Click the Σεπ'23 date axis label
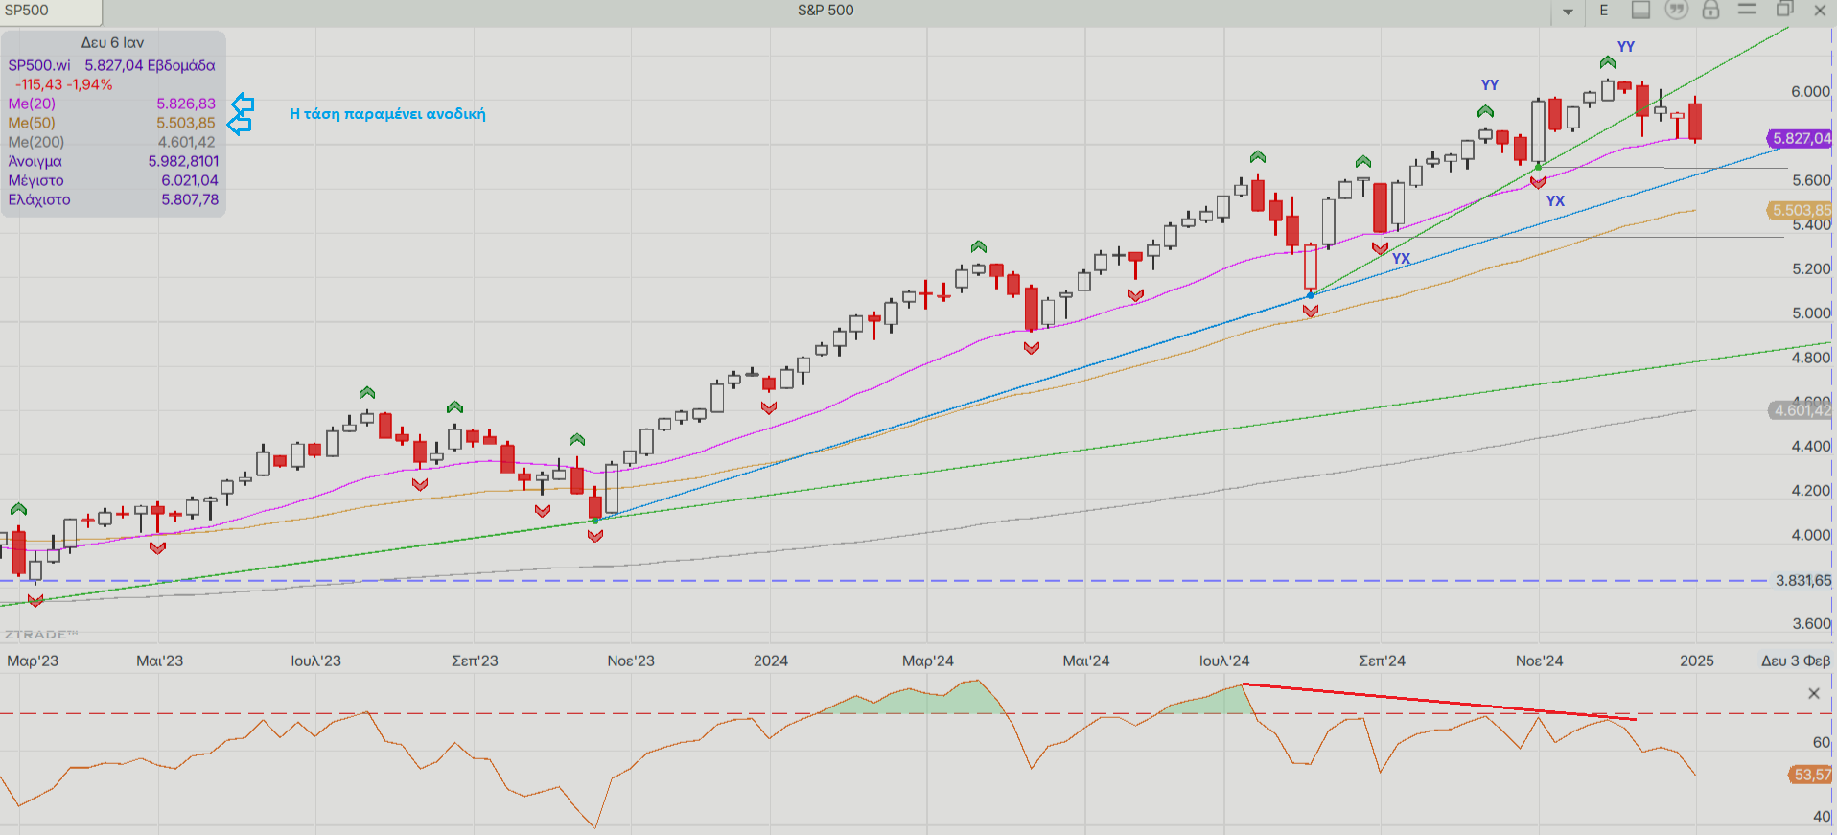The height and width of the screenshot is (835, 1837). [x=475, y=661]
